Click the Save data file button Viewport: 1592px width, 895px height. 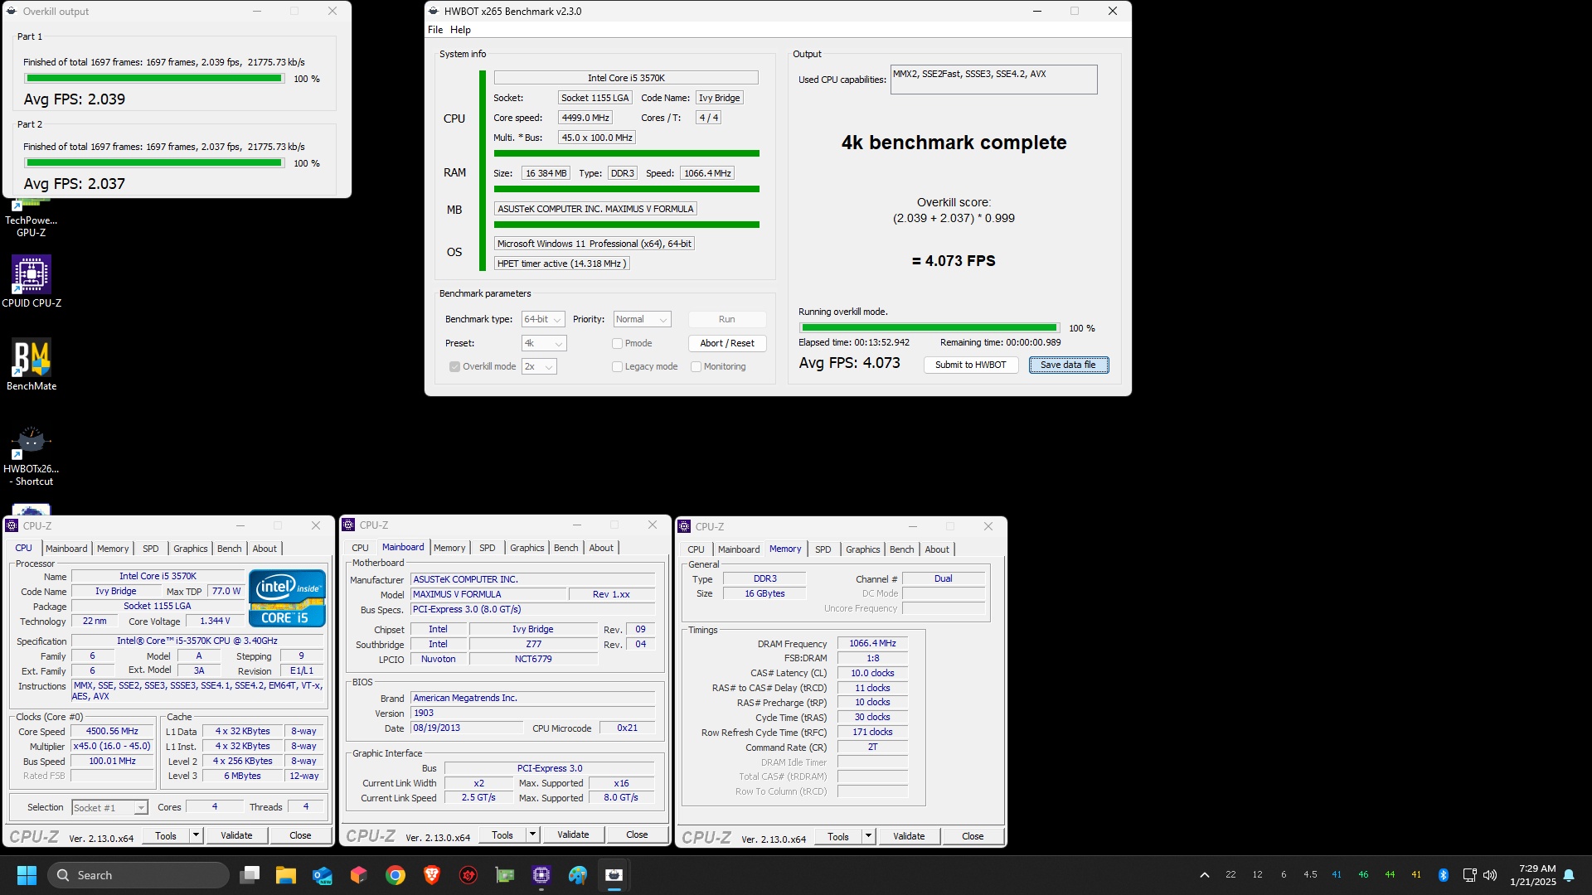pos(1068,365)
